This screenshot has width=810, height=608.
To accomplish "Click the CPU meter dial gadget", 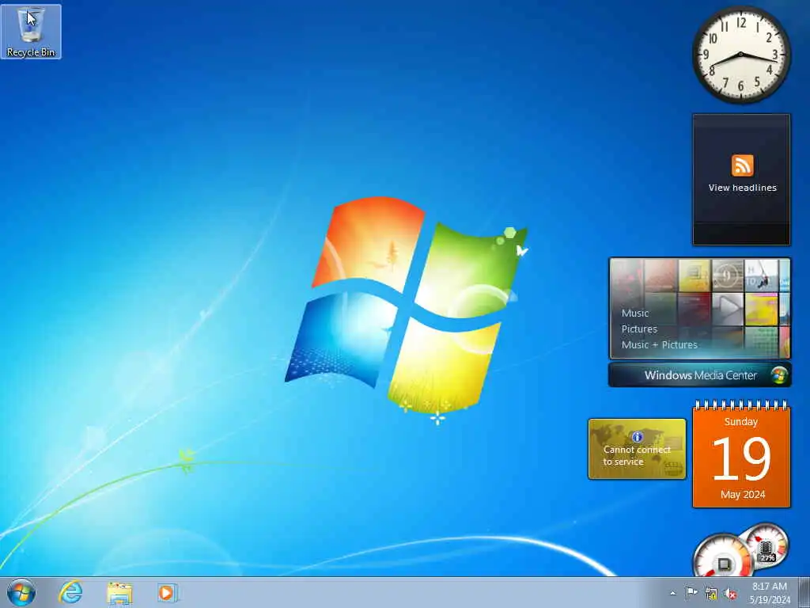I will [723, 557].
